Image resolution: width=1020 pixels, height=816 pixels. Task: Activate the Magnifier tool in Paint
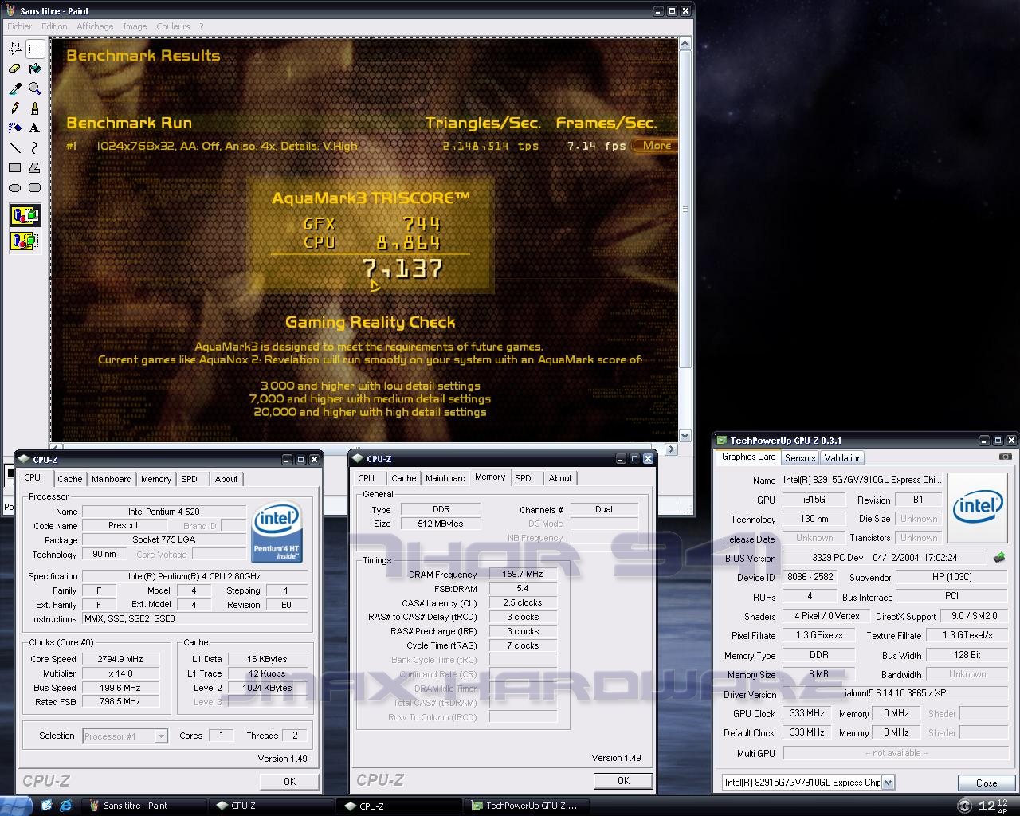pyautogui.click(x=34, y=88)
